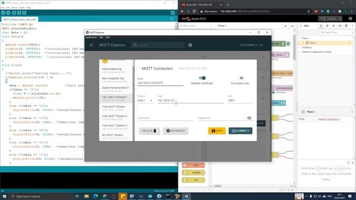This screenshot has height=200, width=356.
Task: Toggle Encryption (tls) switch
Action: tap(240, 78)
